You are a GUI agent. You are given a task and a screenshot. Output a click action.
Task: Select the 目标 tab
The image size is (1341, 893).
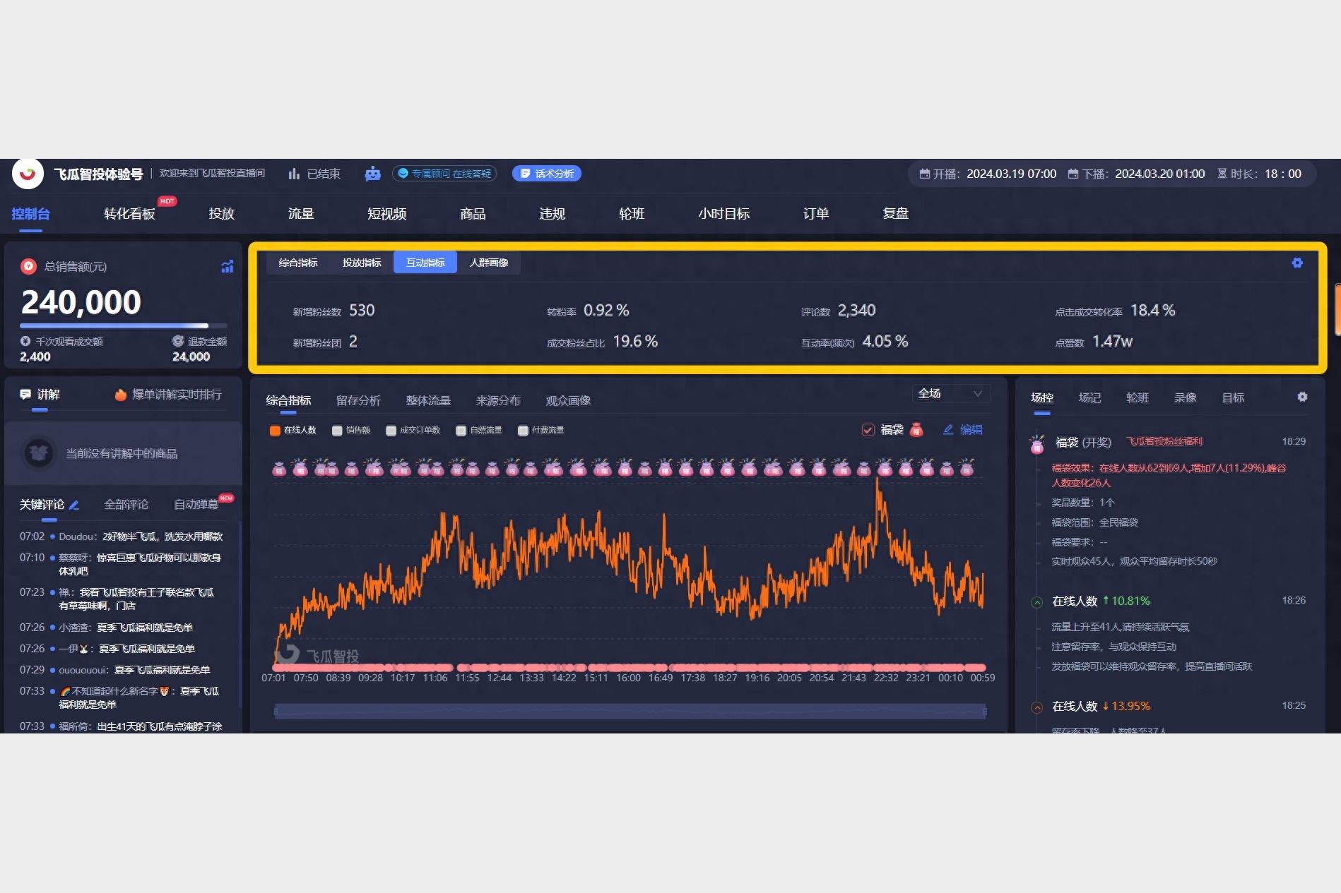[x=1233, y=398]
